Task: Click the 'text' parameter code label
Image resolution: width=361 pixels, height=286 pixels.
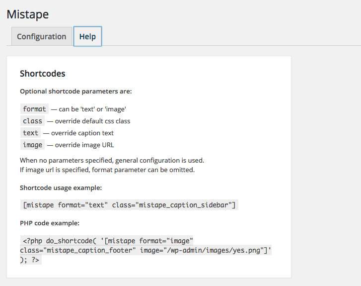Action: (x=30, y=133)
